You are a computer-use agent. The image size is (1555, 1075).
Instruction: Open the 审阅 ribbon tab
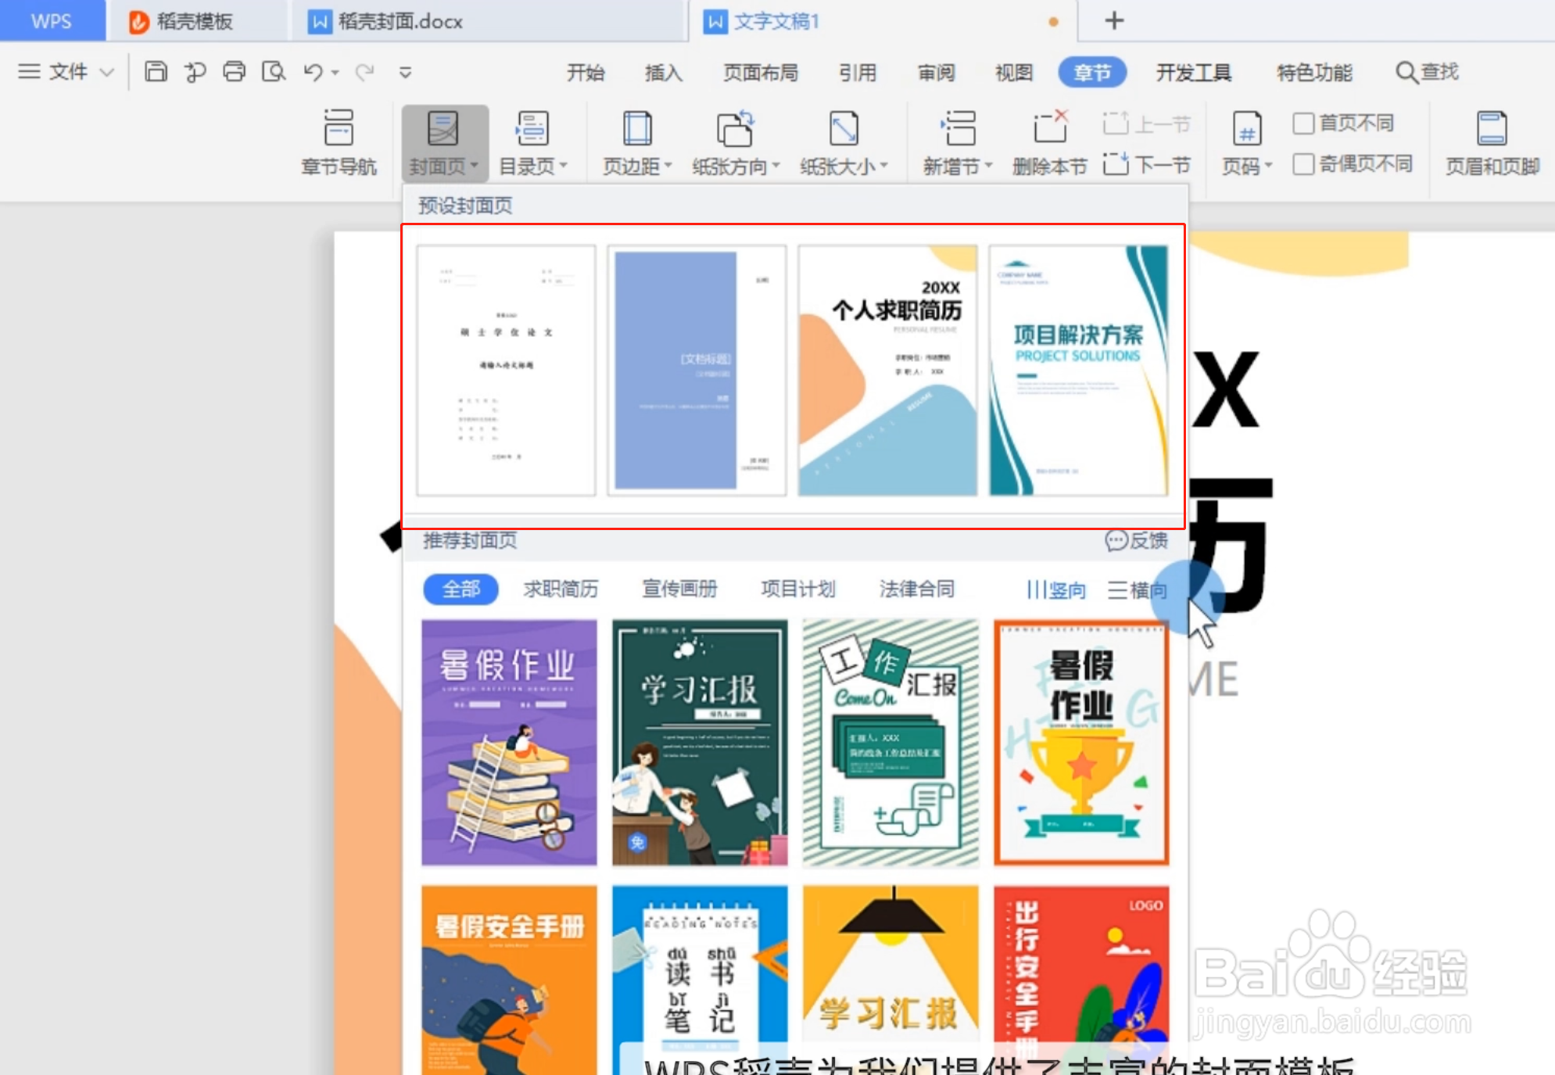(x=936, y=73)
